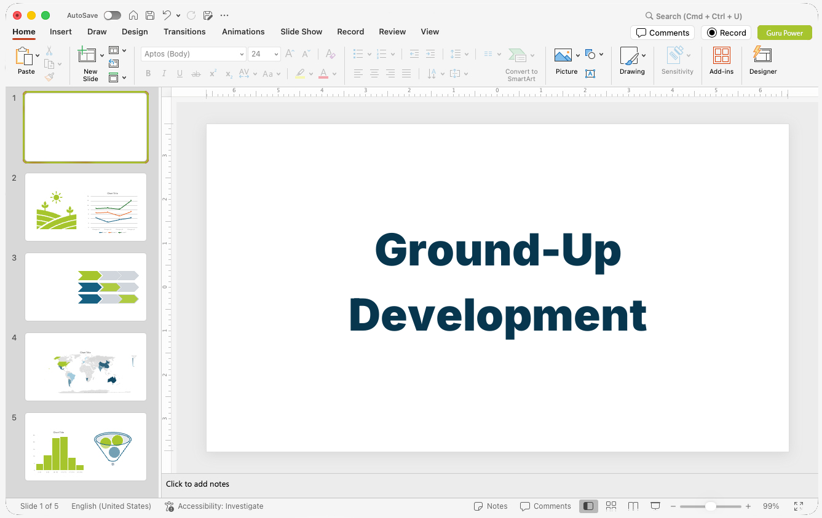Expand the New Slide layout arrow
This screenshot has height=518, width=822.
click(102, 55)
